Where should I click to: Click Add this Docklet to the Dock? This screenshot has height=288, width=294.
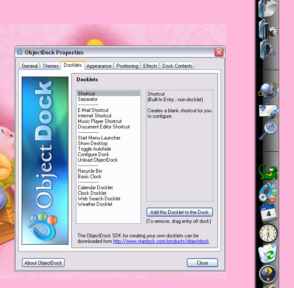(179, 212)
